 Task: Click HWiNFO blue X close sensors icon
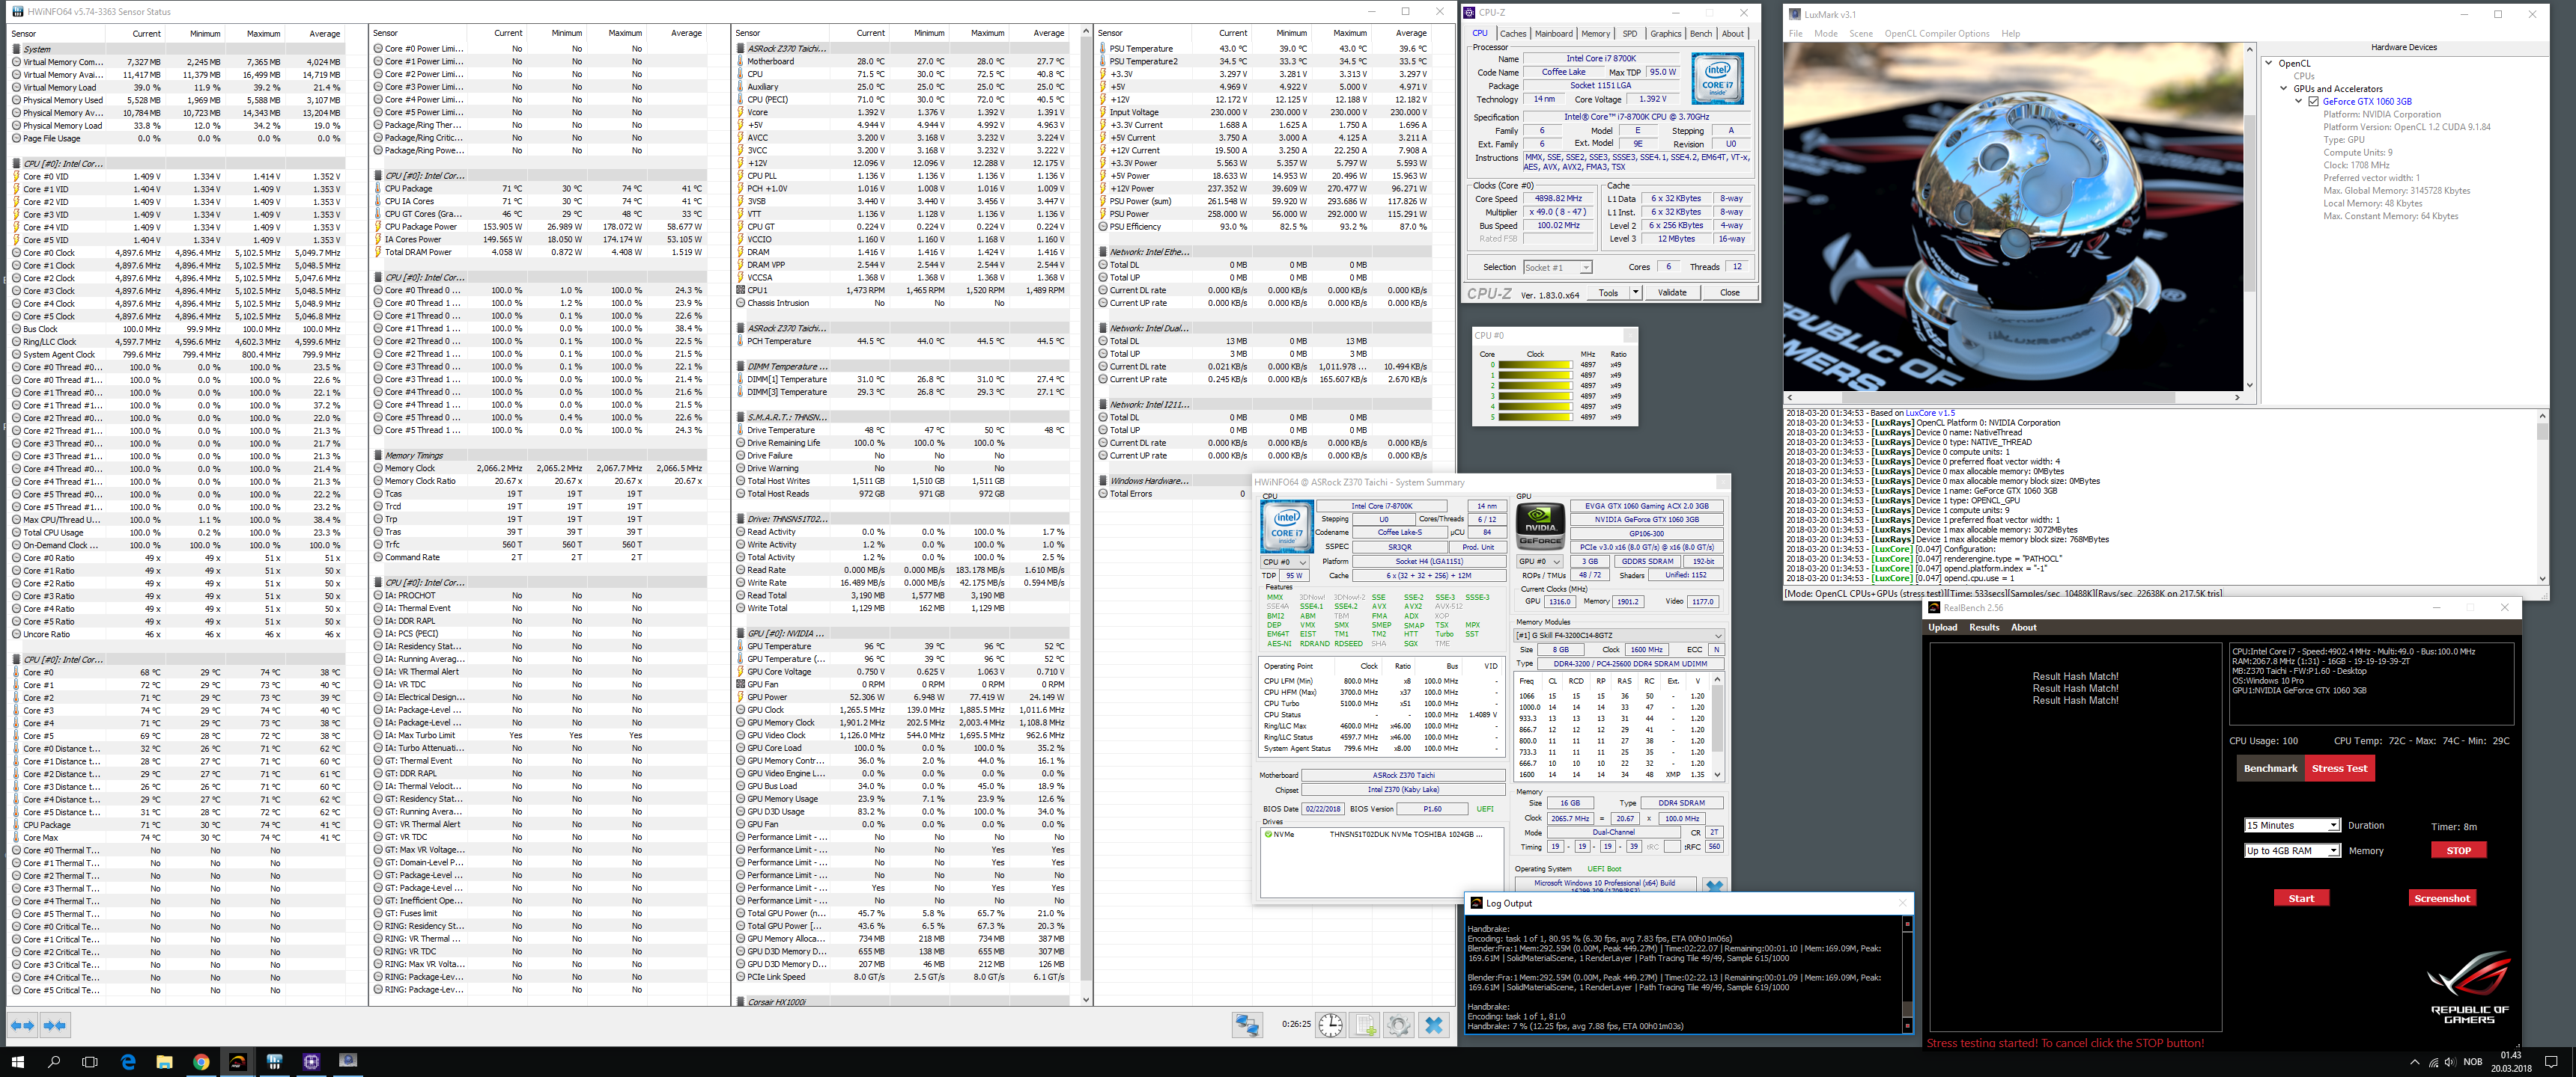click(x=1434, y=1025)
